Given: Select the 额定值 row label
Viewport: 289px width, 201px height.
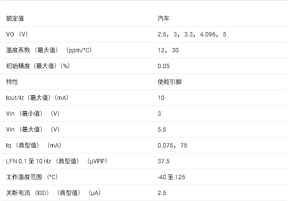Looking at the screenshot, I should (15, 18).
